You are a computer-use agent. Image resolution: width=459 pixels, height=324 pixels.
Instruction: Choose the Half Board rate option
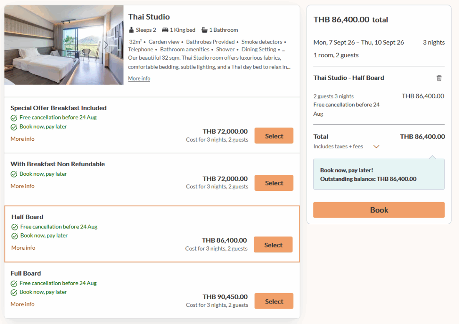[273, 245]
